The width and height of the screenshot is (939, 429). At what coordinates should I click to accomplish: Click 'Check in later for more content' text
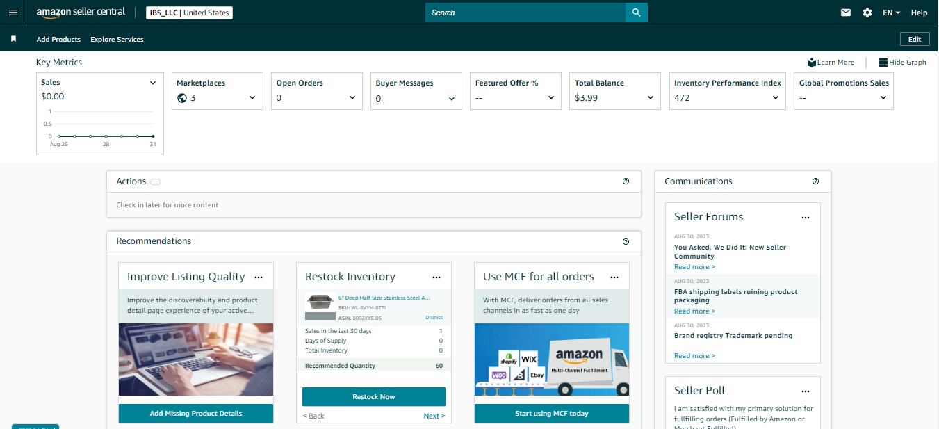tap(168, 205)
